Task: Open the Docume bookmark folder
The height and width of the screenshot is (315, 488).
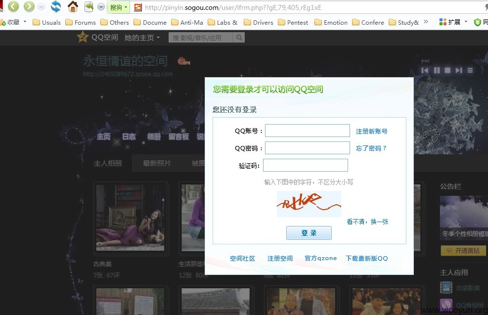Action: point(150,22)
